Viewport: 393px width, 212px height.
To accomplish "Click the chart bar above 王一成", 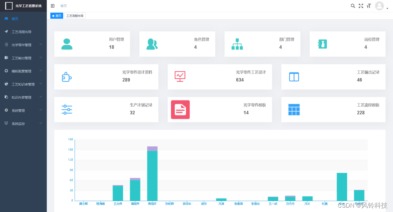I will pos(273,199).
